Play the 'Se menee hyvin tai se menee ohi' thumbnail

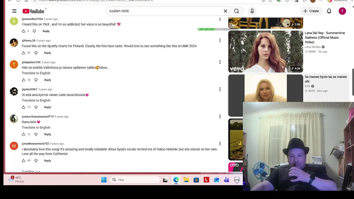[x=265, y=88]
